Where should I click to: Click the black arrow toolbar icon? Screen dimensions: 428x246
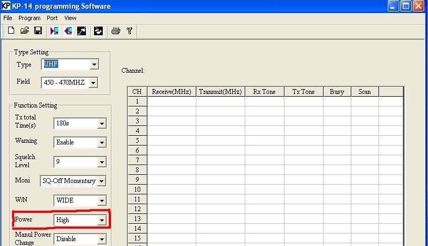(98, 31)
